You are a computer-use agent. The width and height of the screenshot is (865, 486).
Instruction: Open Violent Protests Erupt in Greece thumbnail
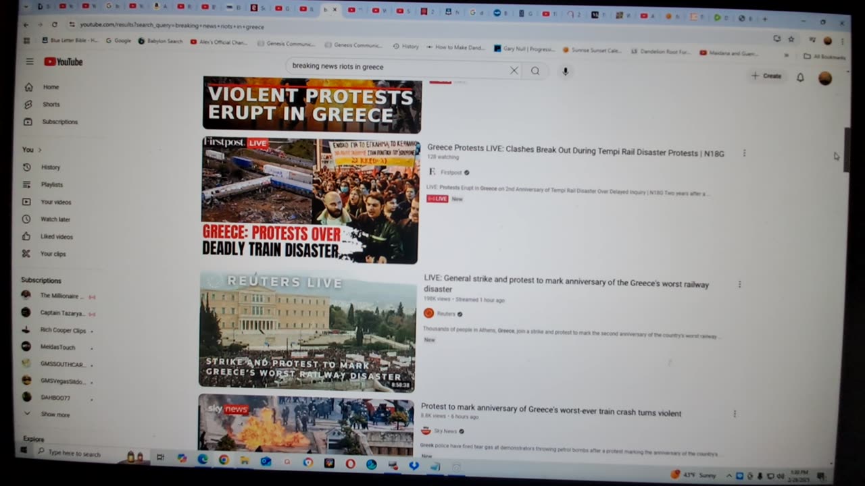pyautogui.click(x=312, y=105)
